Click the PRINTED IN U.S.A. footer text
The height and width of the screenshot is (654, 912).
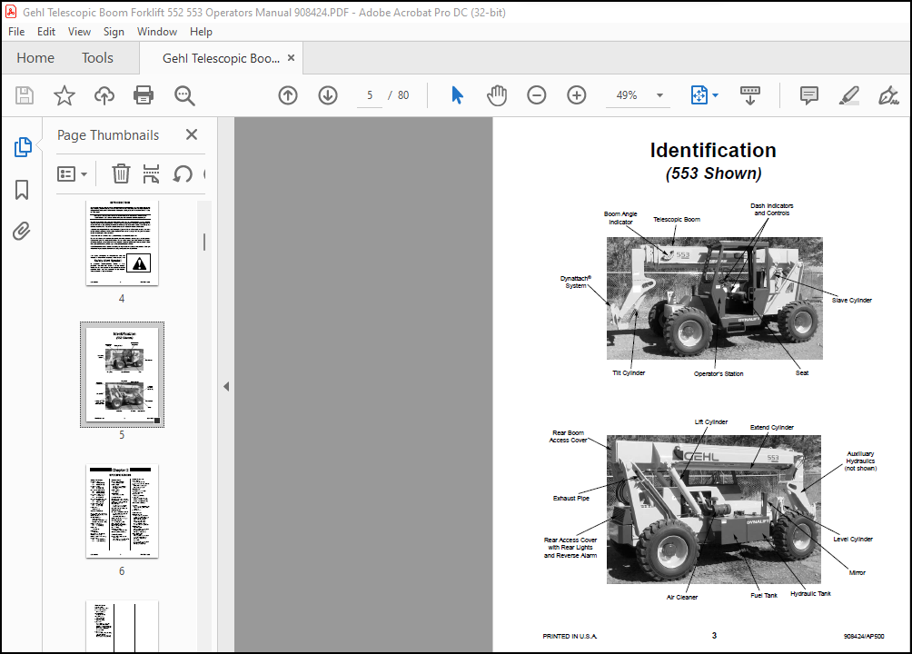(x=570, y=636)
